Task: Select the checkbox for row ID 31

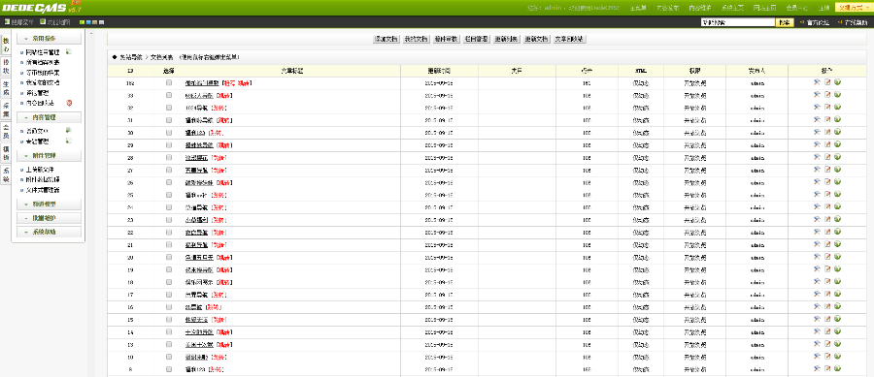Action: 169,119
